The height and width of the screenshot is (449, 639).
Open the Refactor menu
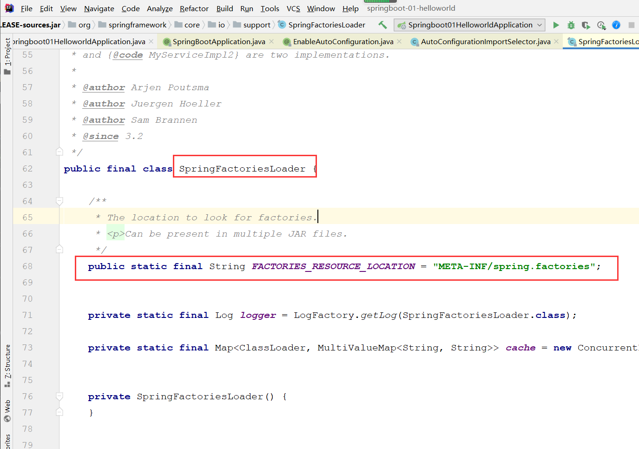pos(194,8)
